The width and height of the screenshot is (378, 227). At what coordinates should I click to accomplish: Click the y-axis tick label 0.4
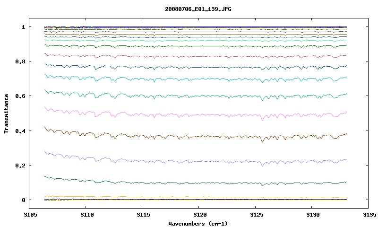tap(20, 131)
